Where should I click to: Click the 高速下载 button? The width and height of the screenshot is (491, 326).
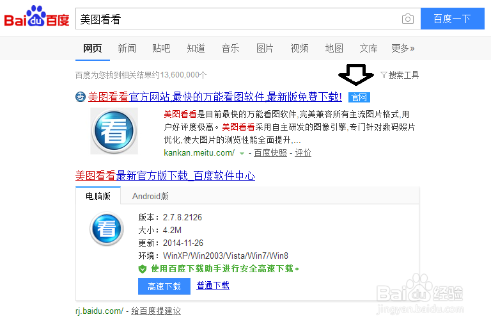coord(164,286)
